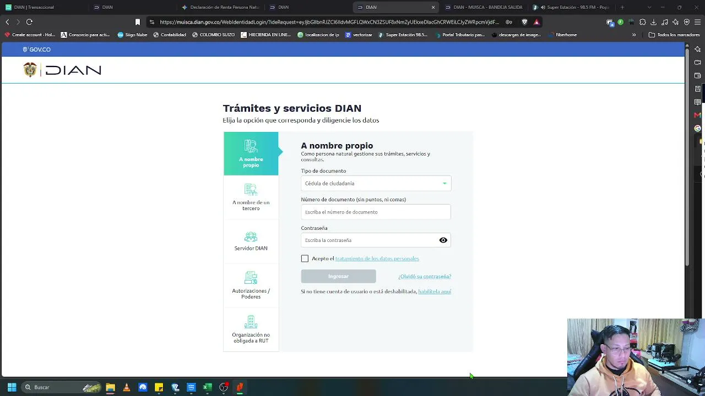Image resolution: width=705 pixels, height=396 pixels.
Task: Toggle password visibility eye icon
Action: 443,240
